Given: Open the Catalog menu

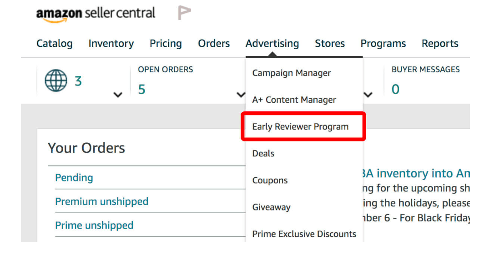Looking at the screenshot, I should [x=54, y=44].
